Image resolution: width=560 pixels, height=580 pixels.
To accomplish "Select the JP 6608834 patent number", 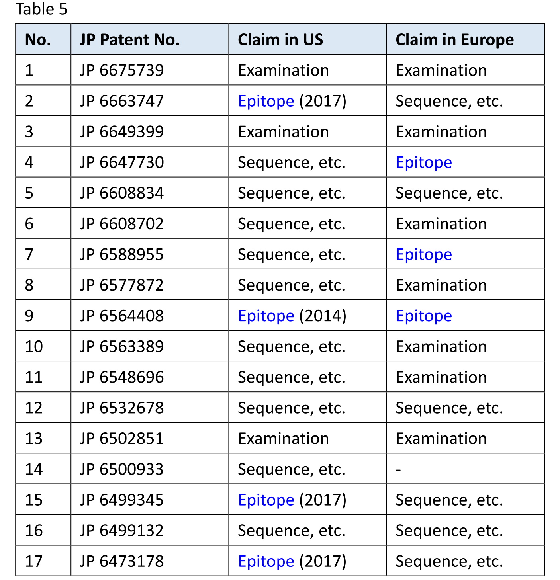I will [x=121, y=193].
